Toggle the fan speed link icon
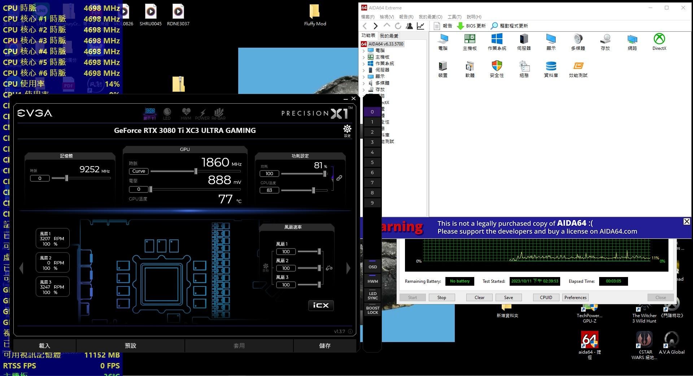This screenshot has height=376, width=693. tap(329, 268)
